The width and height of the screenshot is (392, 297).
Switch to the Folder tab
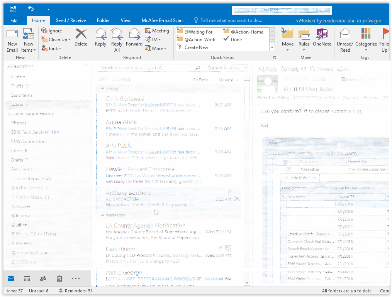pyautogui.click(x=103, y=20)
